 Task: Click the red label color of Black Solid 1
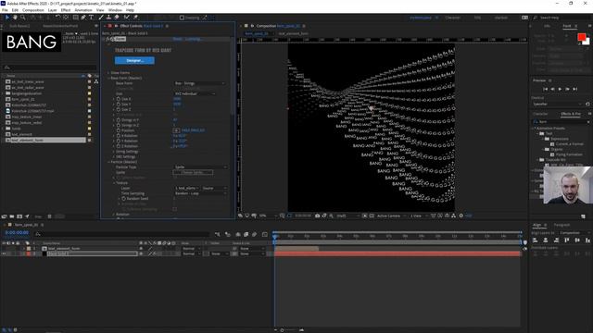pyautogui.click(x=29, y=254)
